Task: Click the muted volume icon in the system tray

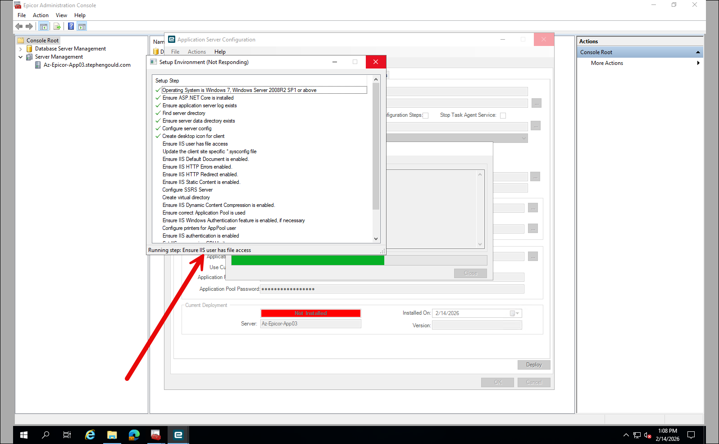Action: [647, 435]
